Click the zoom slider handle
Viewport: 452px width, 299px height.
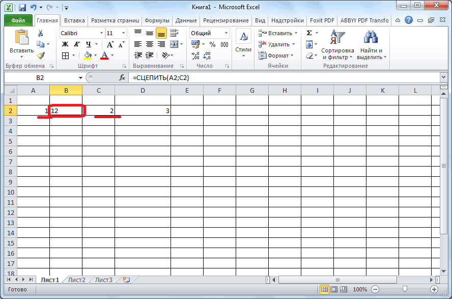click(404, 289)
